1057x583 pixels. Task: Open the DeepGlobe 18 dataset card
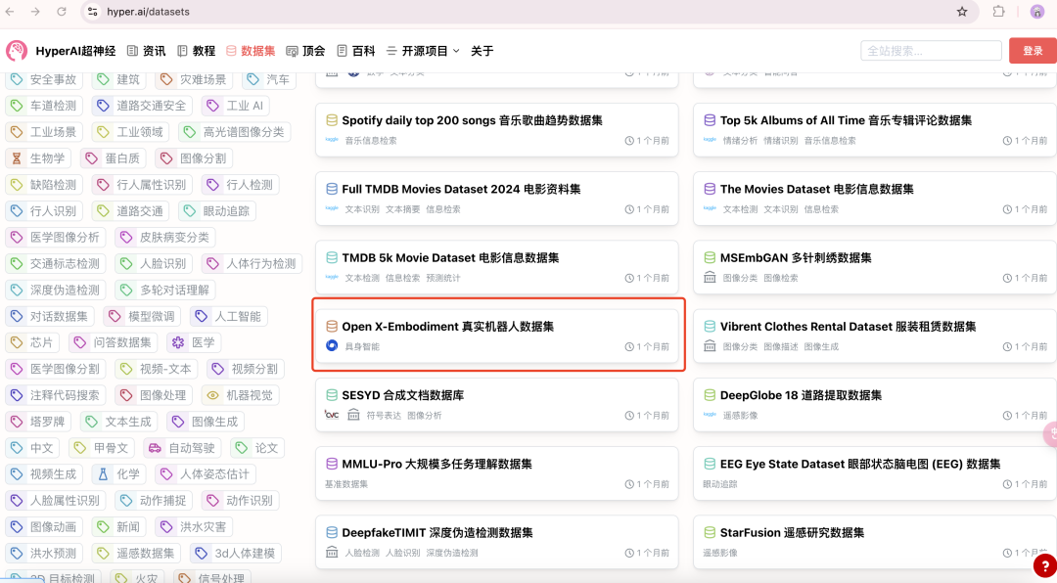pyautogui.click(x=801, y=395)
